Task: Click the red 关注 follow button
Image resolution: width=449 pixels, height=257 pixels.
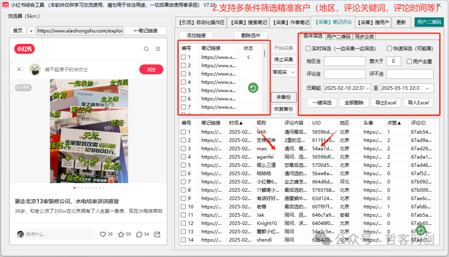Action: [151, 69]
